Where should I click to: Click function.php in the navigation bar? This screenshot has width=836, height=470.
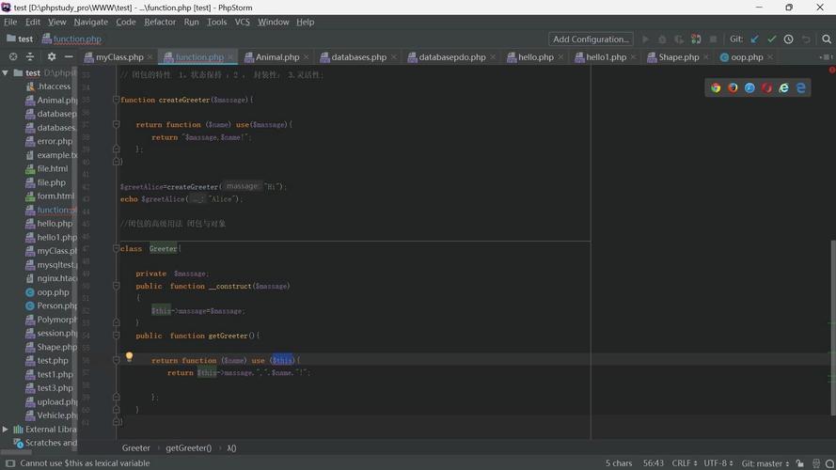pos(72,39)
